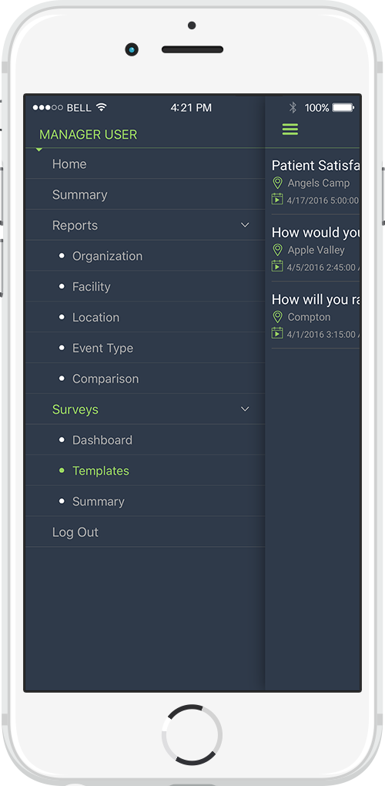Open the Home menu item
The width and height of the screenshot is (385, 786).
tap(146, 164)
